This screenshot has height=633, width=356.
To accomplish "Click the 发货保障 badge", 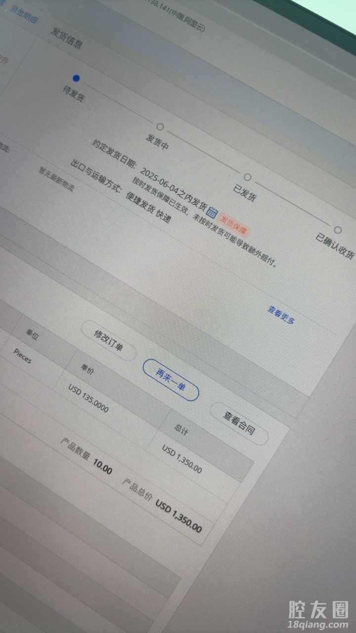I will pos(235,224).
